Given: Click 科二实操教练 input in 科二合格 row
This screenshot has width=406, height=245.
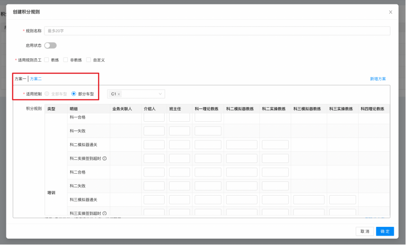Looking at the screenshot, I should coord(275,172).
